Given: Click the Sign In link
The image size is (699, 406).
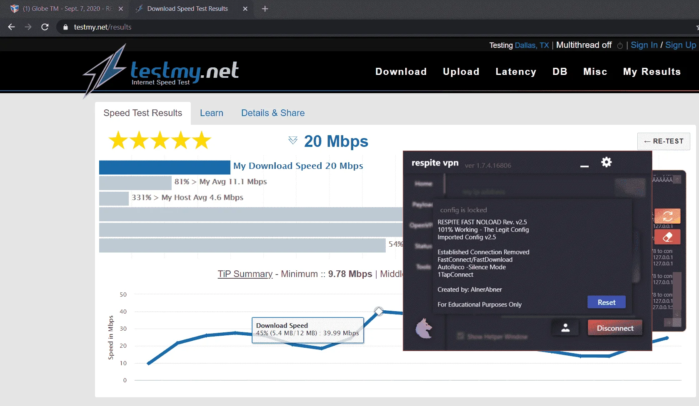Looking at the screenshot, I should [x=644, y=45].
